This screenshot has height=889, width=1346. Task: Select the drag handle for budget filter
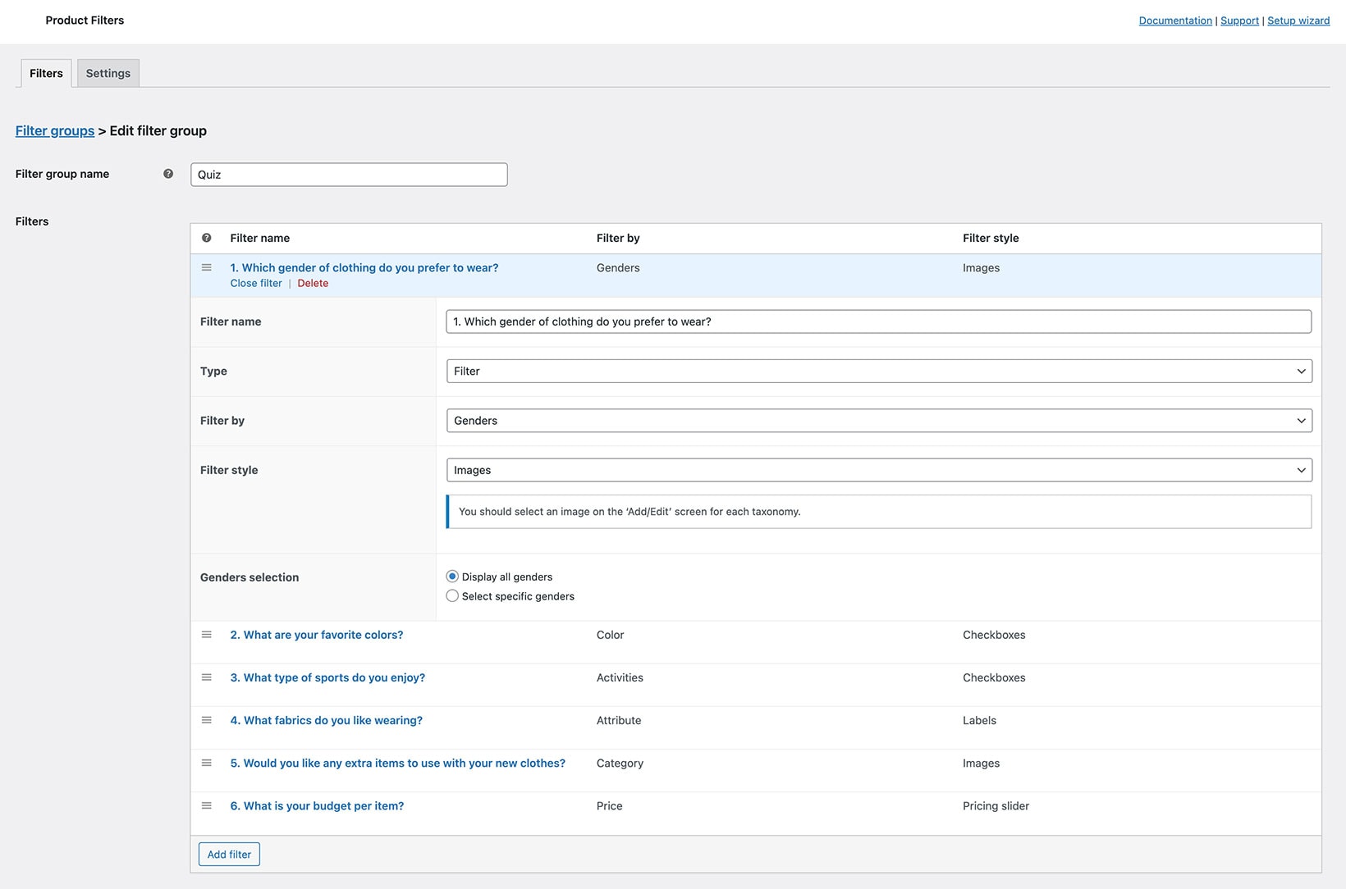(207, 805)
